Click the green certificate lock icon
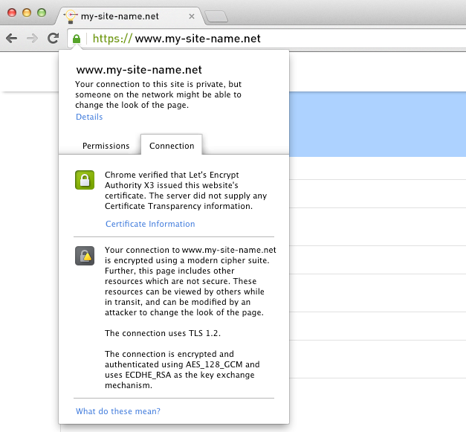 pos(85,180)
